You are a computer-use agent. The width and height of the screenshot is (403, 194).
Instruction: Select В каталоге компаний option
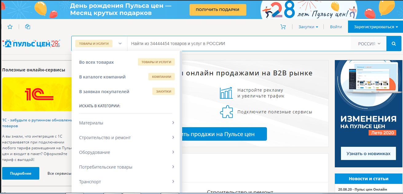pos(126,77)
